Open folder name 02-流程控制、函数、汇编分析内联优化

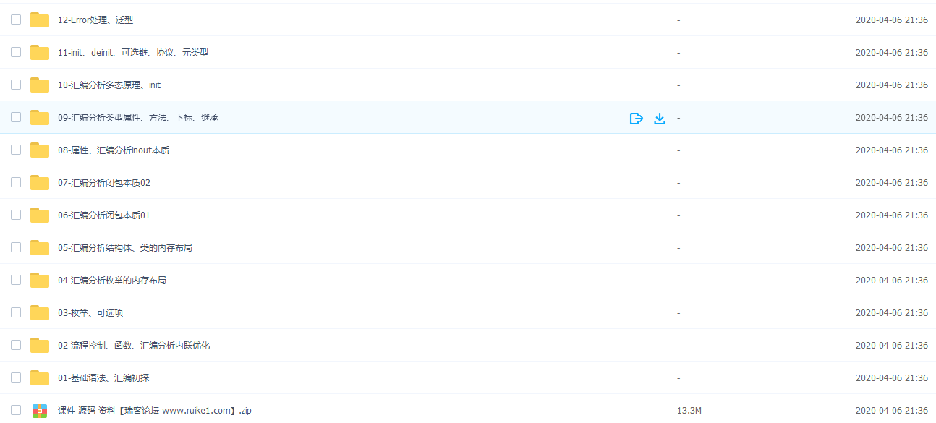pos(134,346)
